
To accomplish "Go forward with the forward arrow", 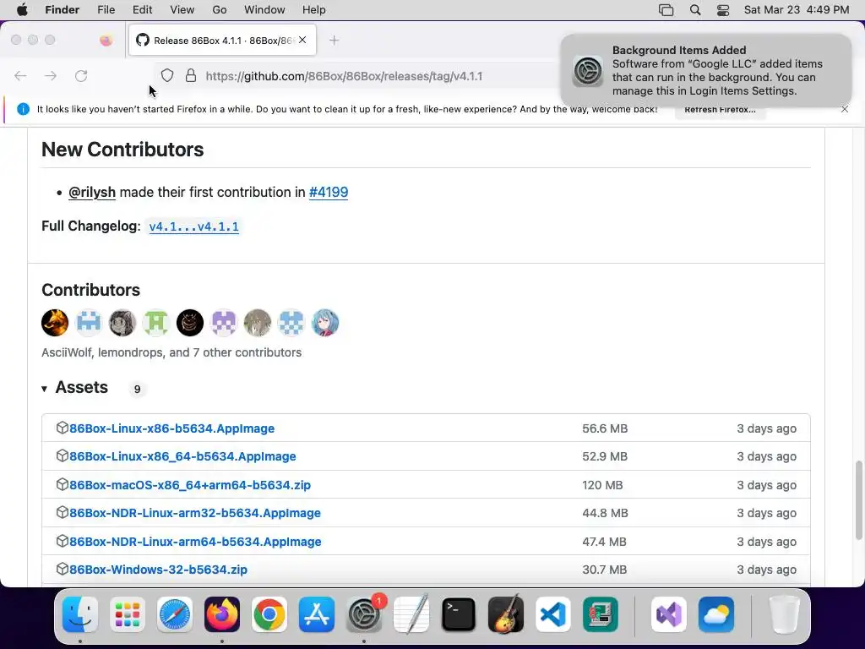I will 51,75.
